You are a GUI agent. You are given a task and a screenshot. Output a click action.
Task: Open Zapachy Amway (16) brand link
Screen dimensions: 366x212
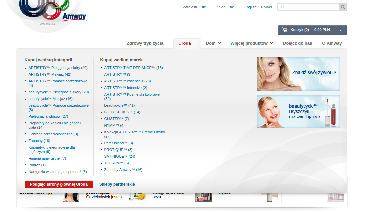click(x=123, y=170)
